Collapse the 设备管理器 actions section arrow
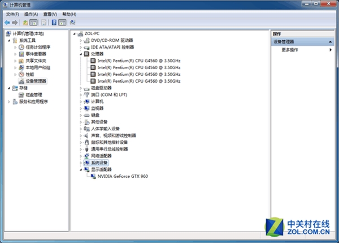This screenshot has height=243, width=339. coord(330,41)
